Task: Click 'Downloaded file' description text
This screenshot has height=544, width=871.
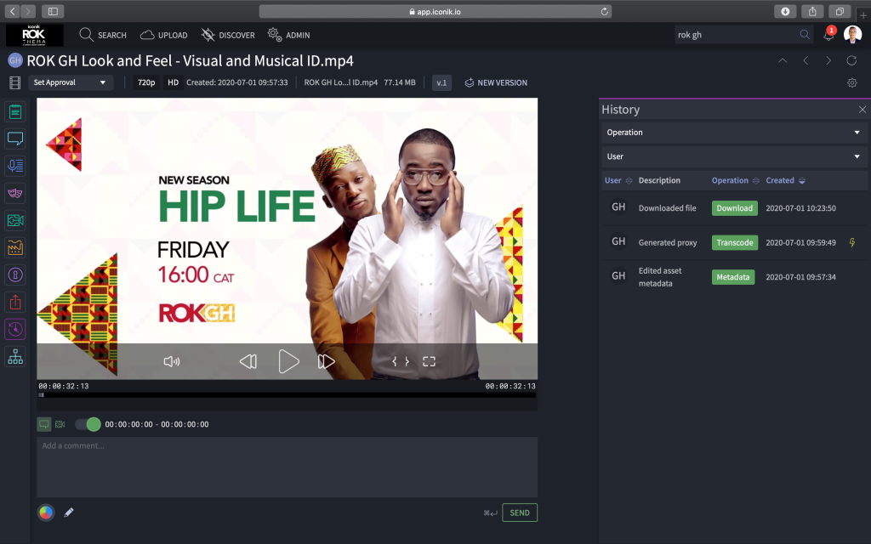Action: click(x=667, y=208)
